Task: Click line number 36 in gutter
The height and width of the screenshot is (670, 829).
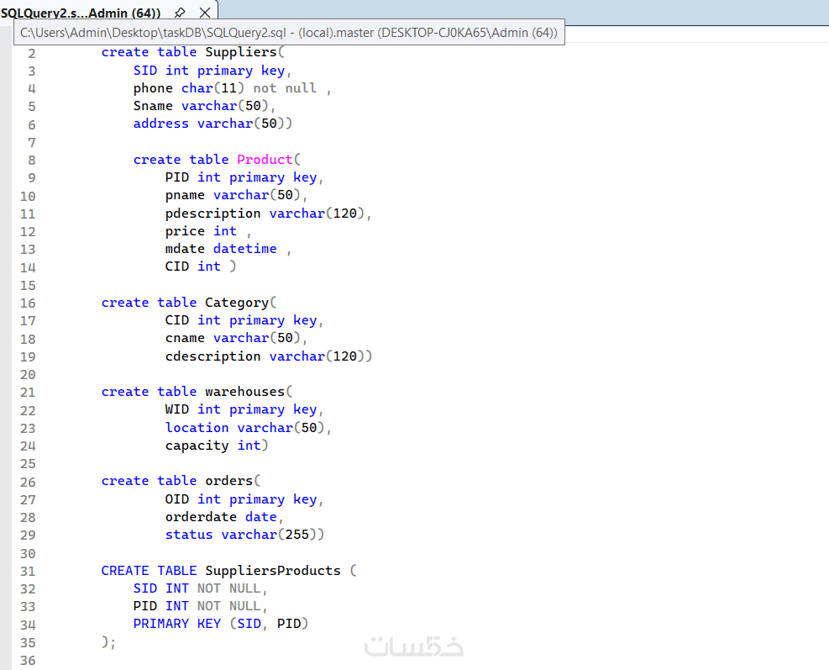Action: click(x=28, y=661)
